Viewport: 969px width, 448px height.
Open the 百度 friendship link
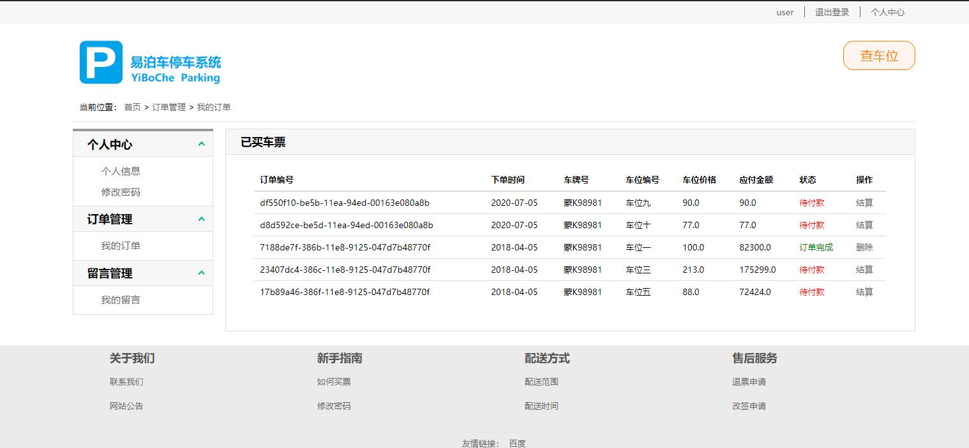click(x=517, y=443)
